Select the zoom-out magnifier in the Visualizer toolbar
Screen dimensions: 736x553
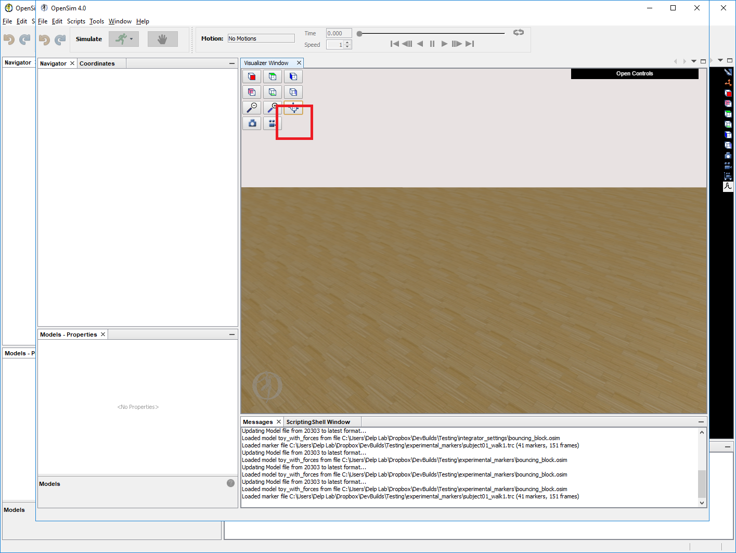coord(252,108)
